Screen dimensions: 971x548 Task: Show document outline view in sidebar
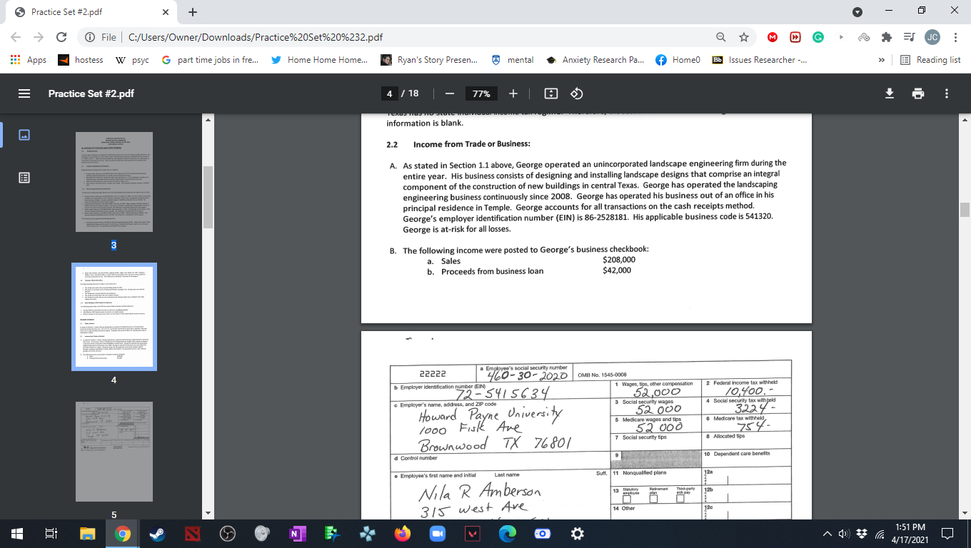click(24, 177)
